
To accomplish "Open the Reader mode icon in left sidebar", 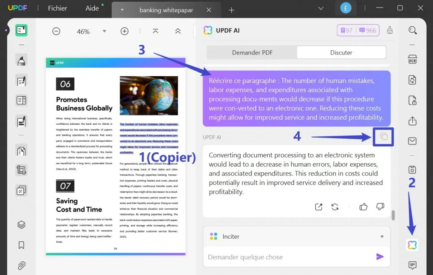I will pos(21,30).
